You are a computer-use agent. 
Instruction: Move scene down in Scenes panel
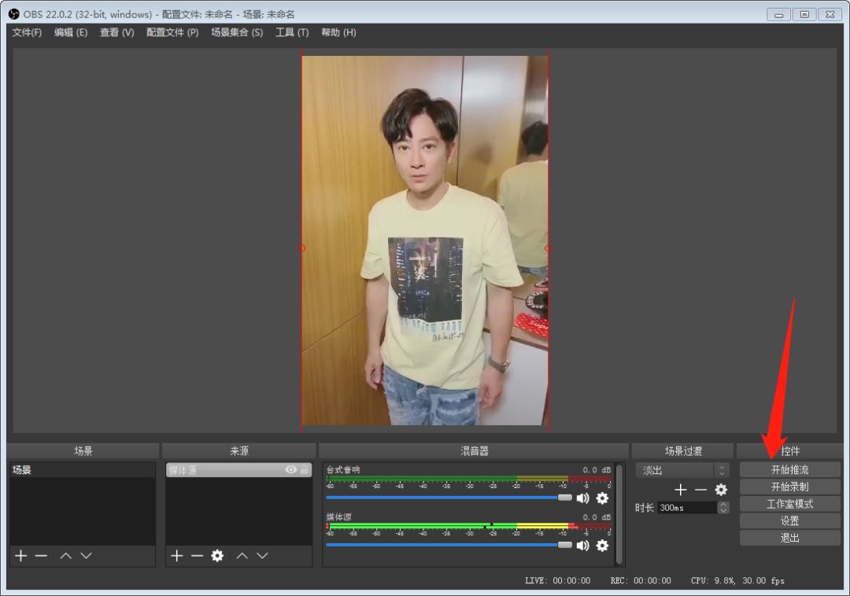coord(87,556)
